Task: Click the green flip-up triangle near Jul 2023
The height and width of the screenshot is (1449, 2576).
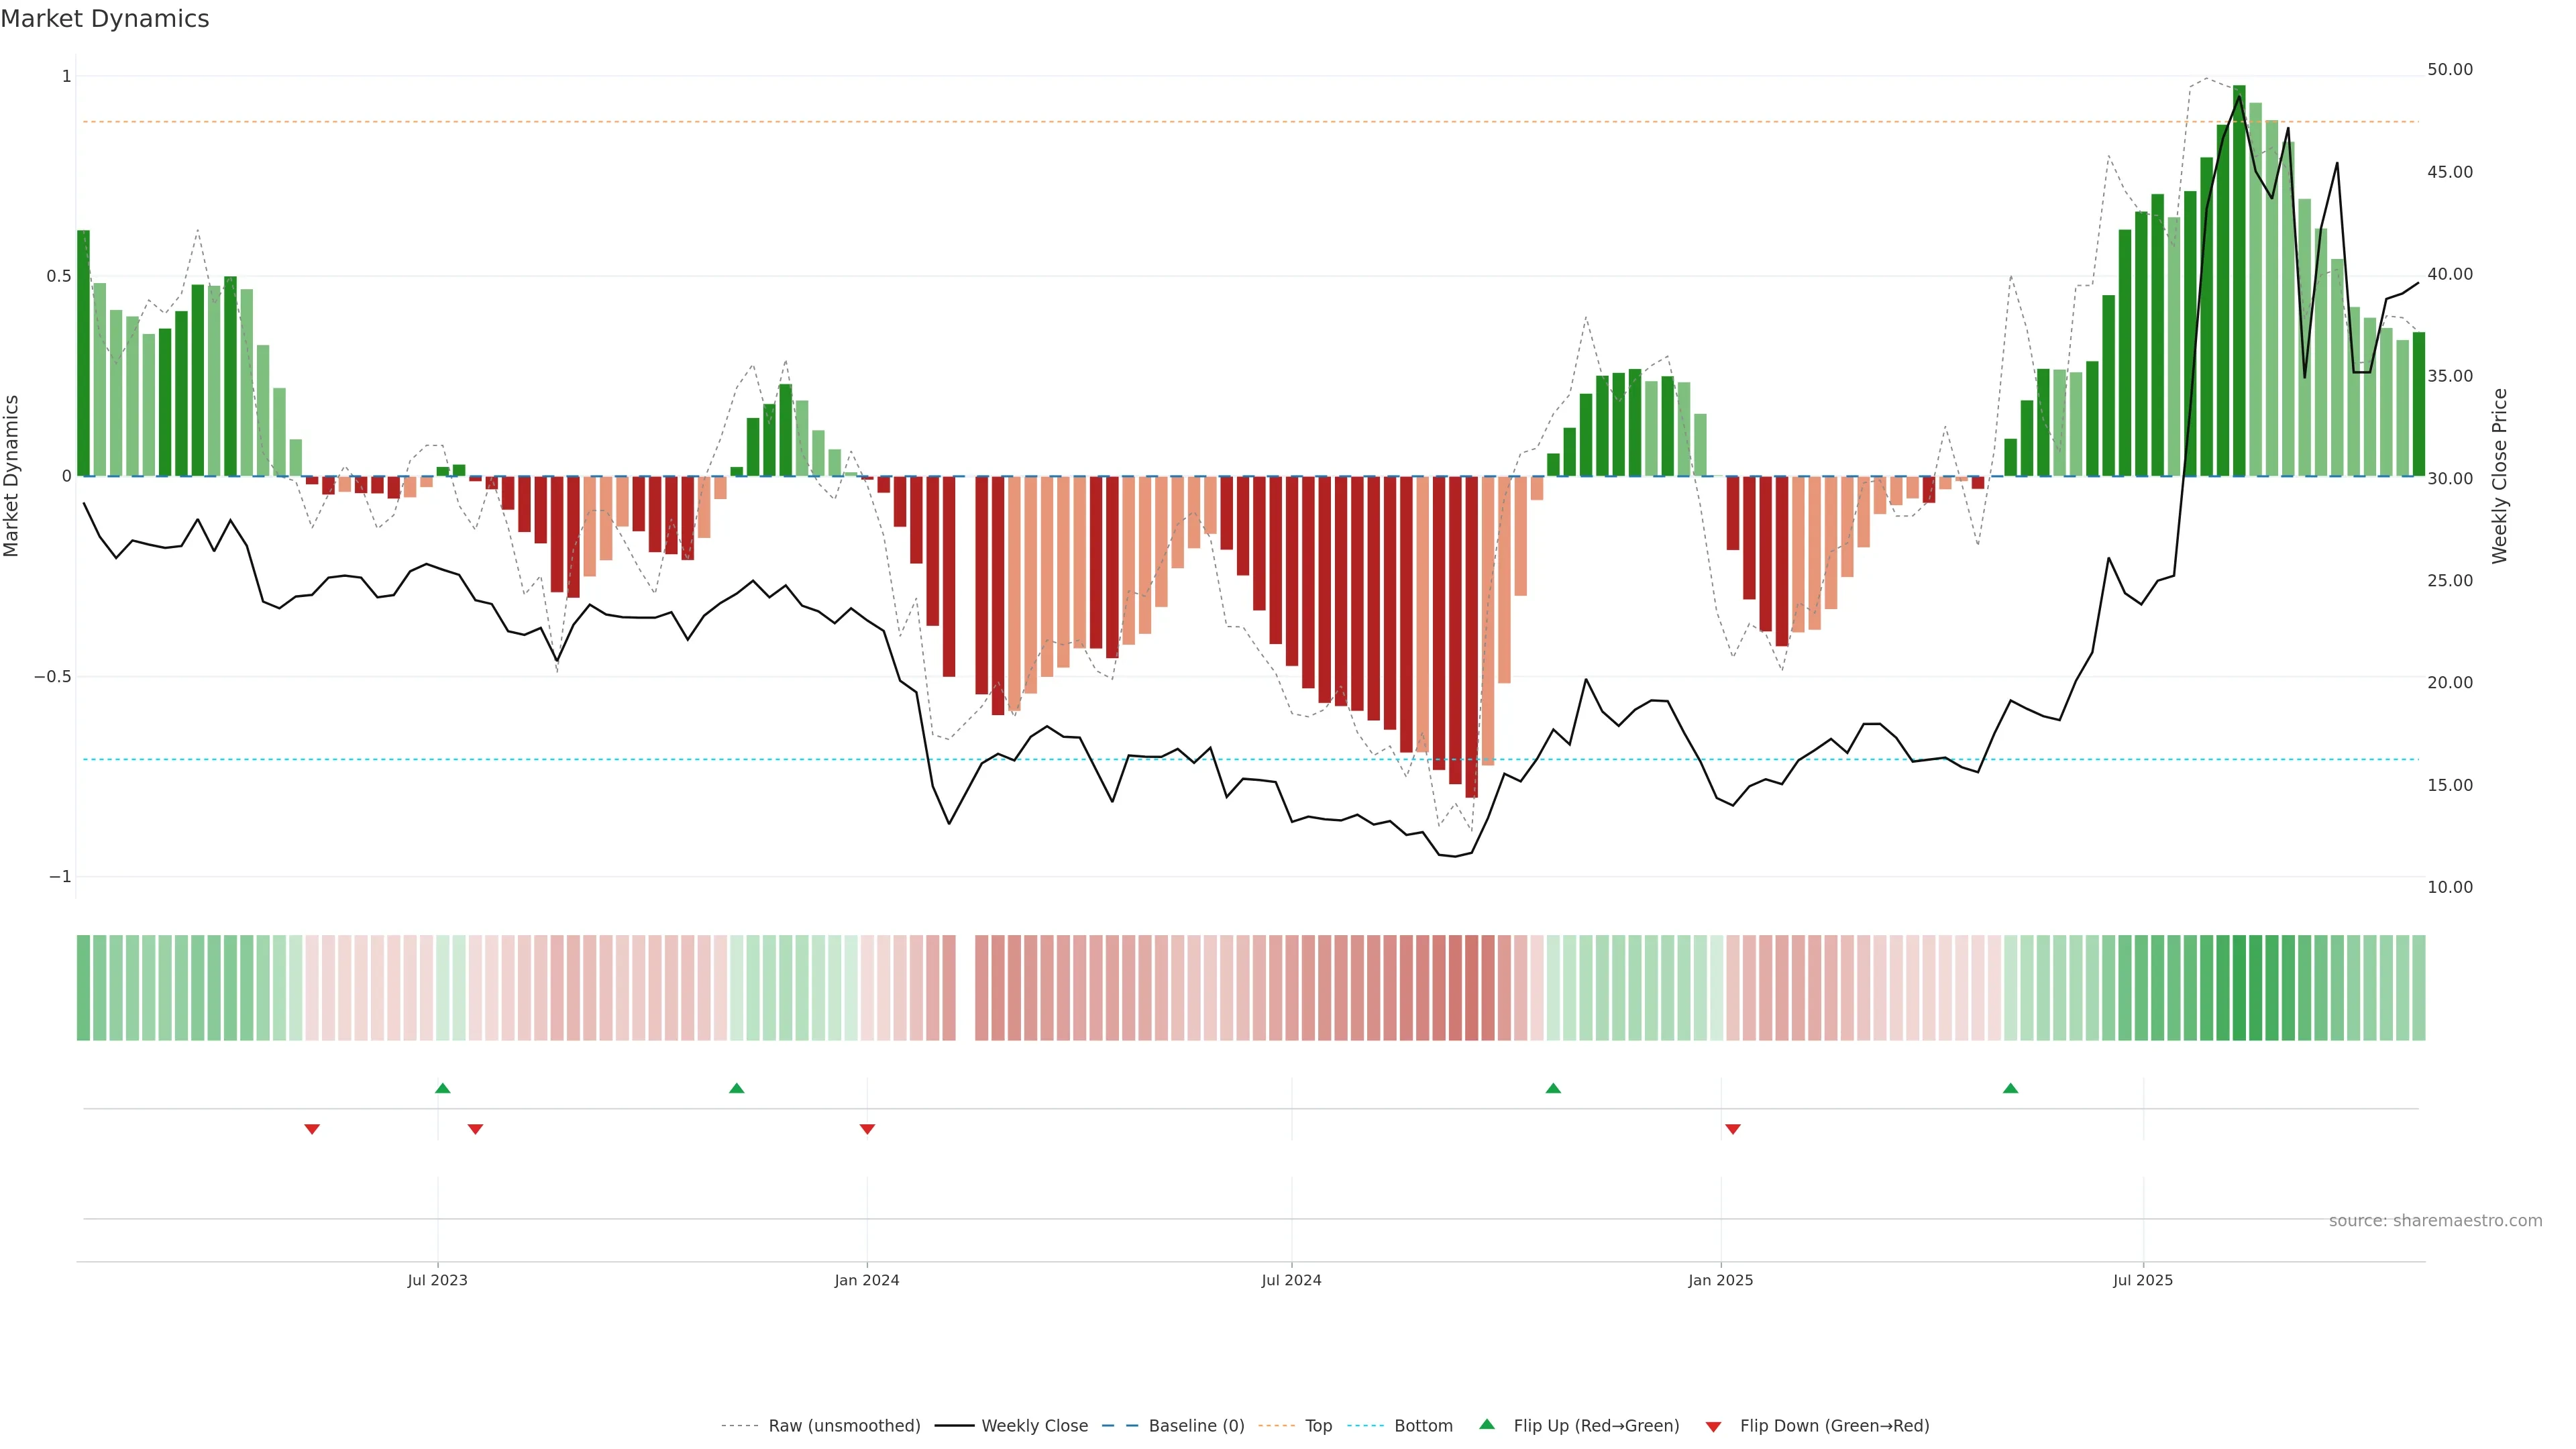Action: point(443,1088)
